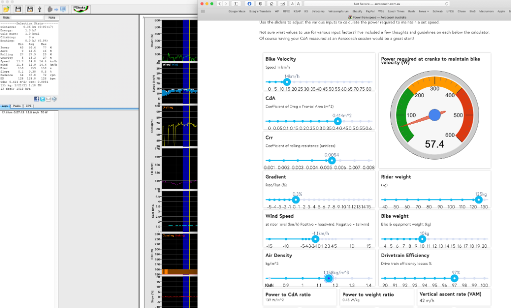511x308 pixels.
Task: Click the PStroke logo toolbar icon
Action: [80, 9]
